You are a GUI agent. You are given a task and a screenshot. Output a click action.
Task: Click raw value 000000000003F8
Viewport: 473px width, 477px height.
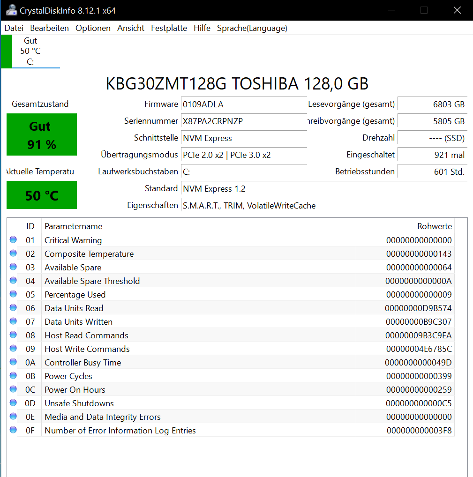(419, 431)
